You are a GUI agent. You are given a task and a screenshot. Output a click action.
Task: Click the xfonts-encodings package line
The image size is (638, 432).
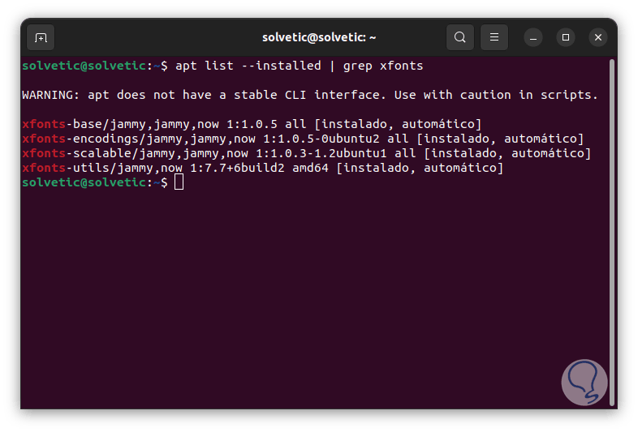[302, 139]
